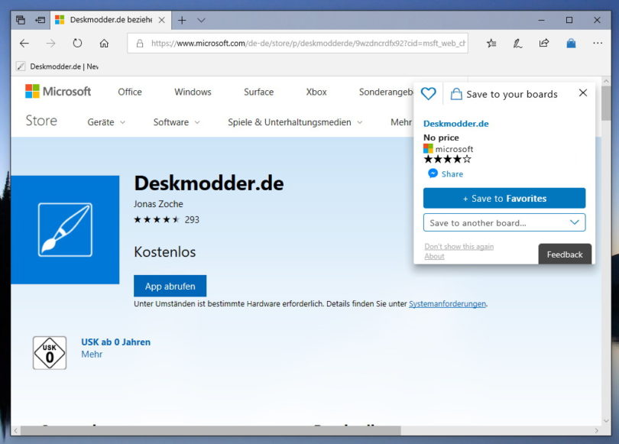Select the Web Note pen icon
Image resolution: width=619 pixels, height=444 pixels.
(518, 44)
